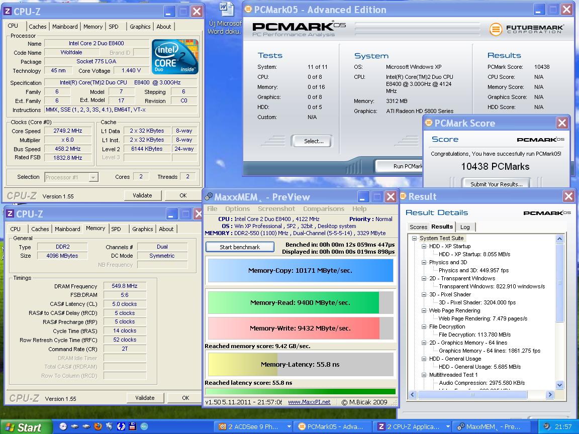Click the Result vertical scrollbar down arrow
The width and height of the screenshot is (579, 434).
pyautogui.click(x=559, y=385)
